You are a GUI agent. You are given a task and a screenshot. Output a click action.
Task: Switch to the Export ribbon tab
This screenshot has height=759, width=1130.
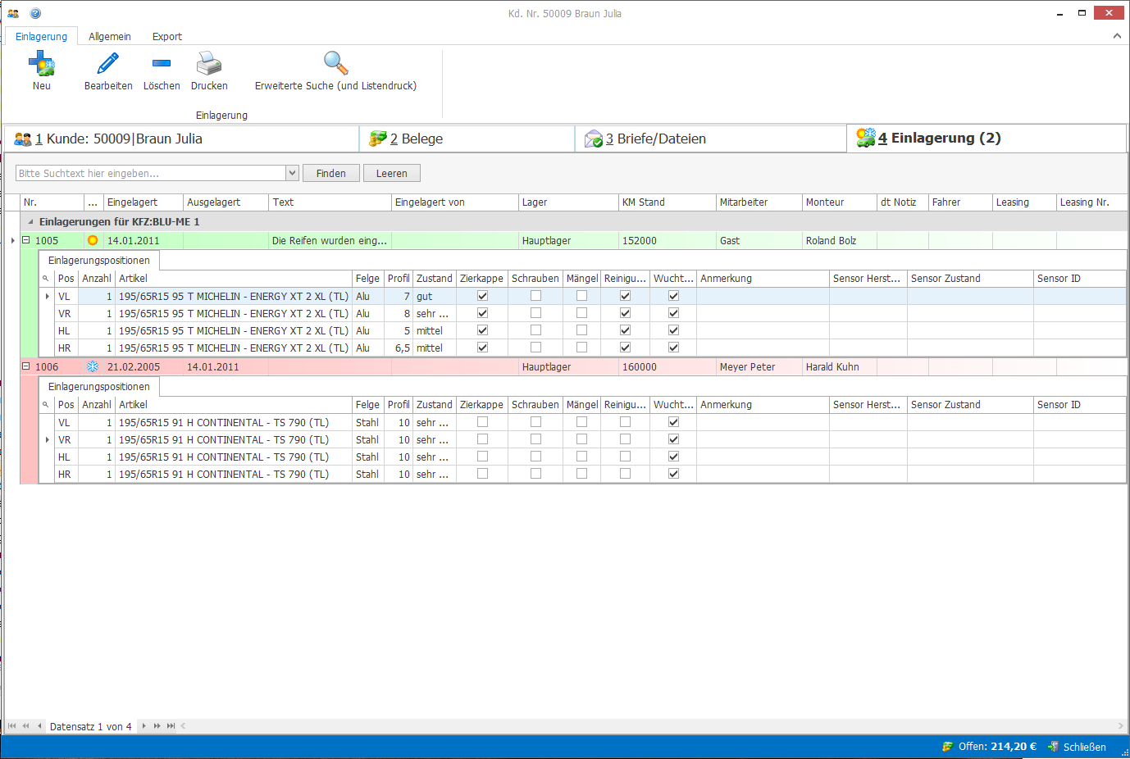pos(167,37)
